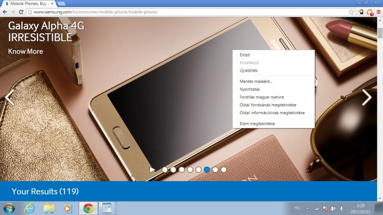Click the URL address bar
Screen dimensions: 383x215
[x=187, y=12]
